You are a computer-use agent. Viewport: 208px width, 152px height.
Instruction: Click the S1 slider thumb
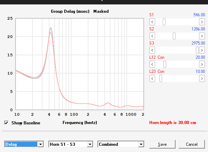[164, 22]
